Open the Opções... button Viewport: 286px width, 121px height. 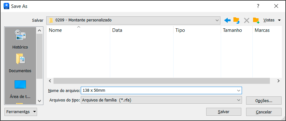(x=264, y=101)
